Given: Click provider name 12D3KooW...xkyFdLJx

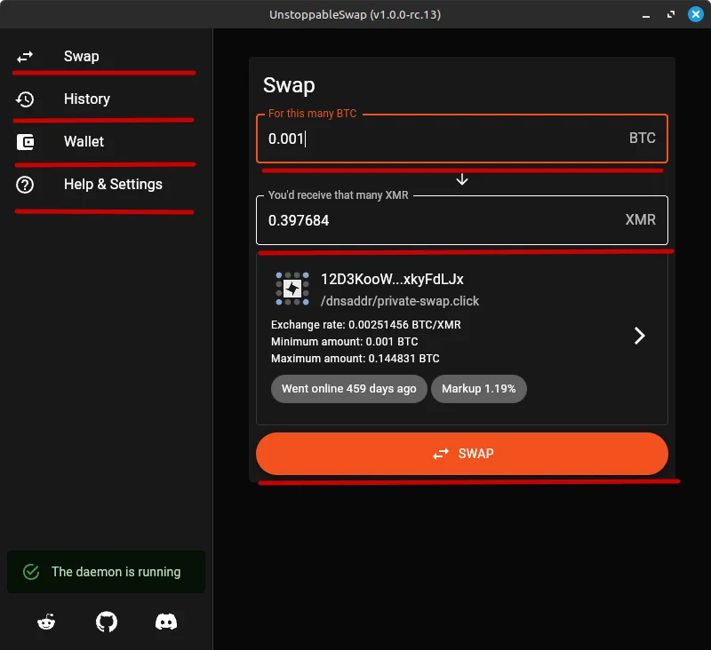Looking at the screenshot, I should coord(392,279).
